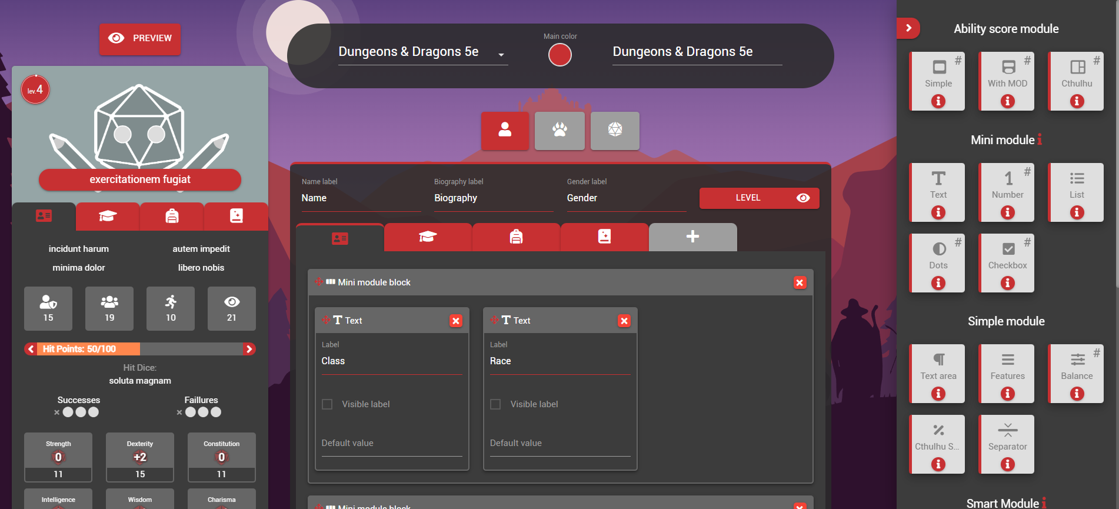
Task: Edit the Race label input
Action: pos(560,361)
